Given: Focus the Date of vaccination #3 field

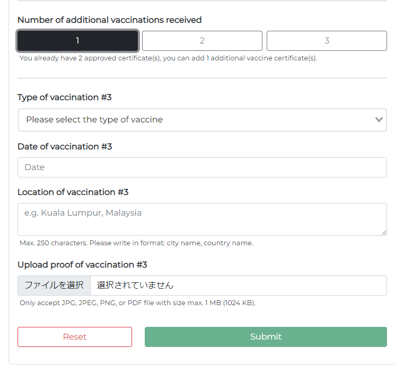Looking at the screenshot, I should pyautogui.click(x=202, y=167).
